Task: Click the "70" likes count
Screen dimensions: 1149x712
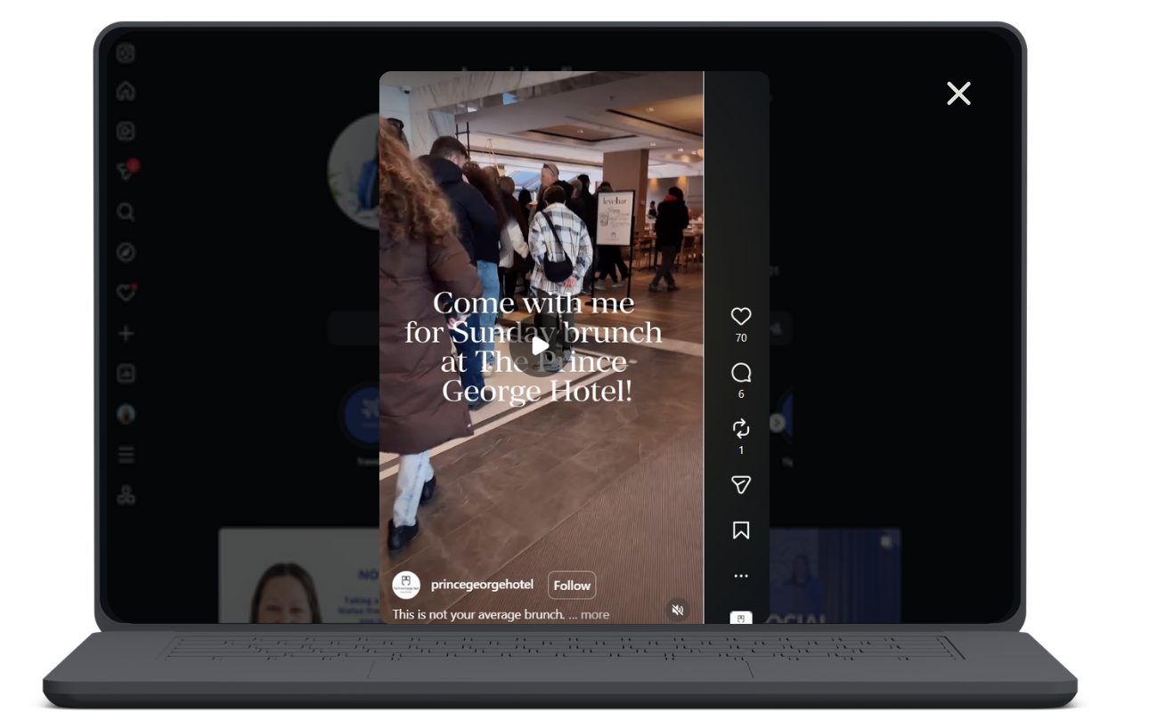Action: coord(741,338)
